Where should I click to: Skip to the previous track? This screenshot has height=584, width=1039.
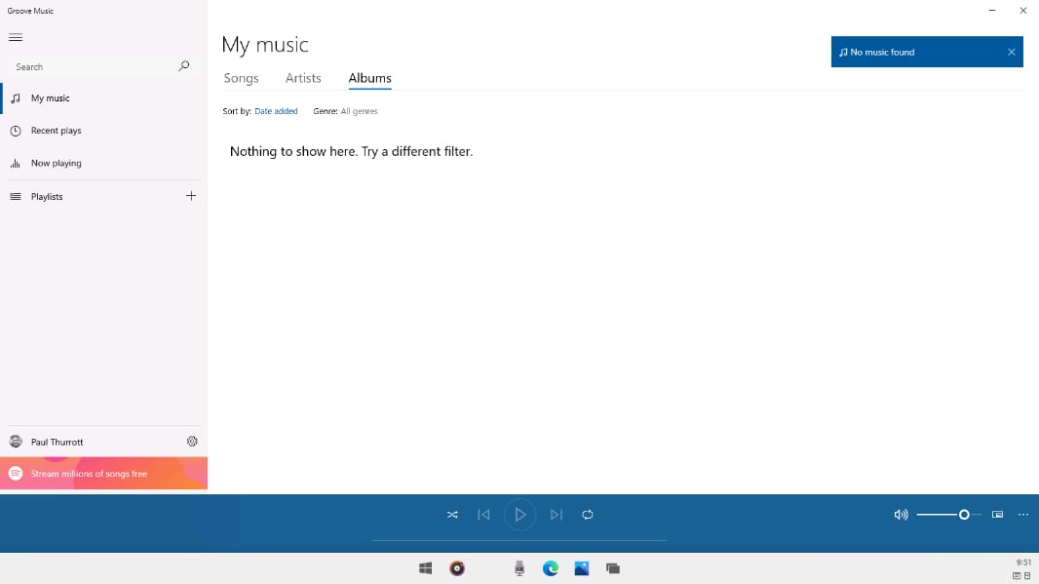tap(483, 515)
